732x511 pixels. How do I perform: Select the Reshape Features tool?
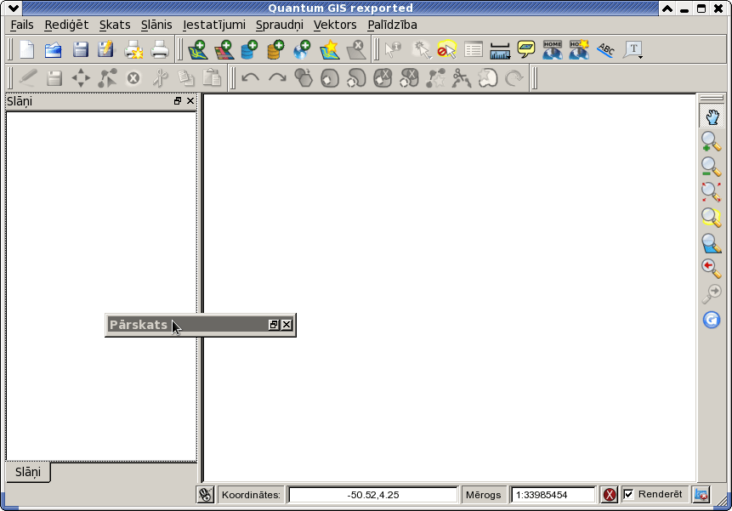point(435,78)
